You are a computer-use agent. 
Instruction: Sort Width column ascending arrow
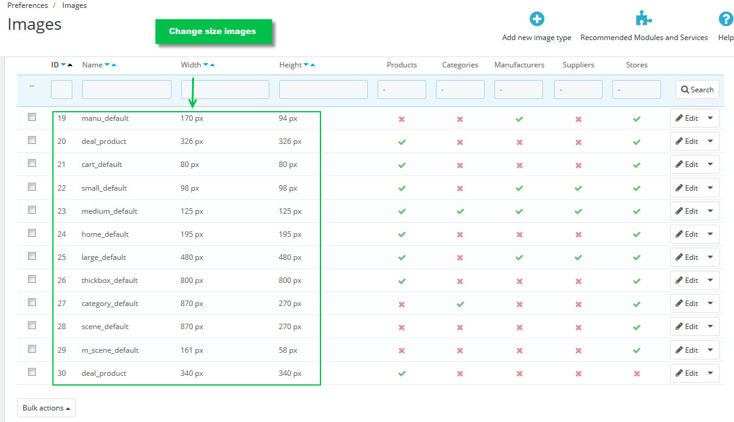(212, 65)
